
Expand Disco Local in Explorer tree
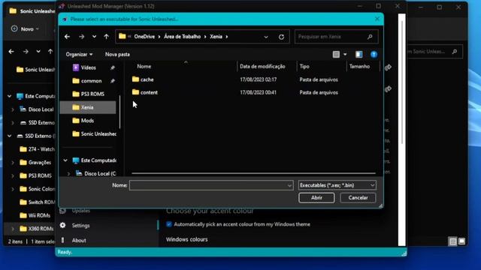pyautogui.click(x=13, y=109)
